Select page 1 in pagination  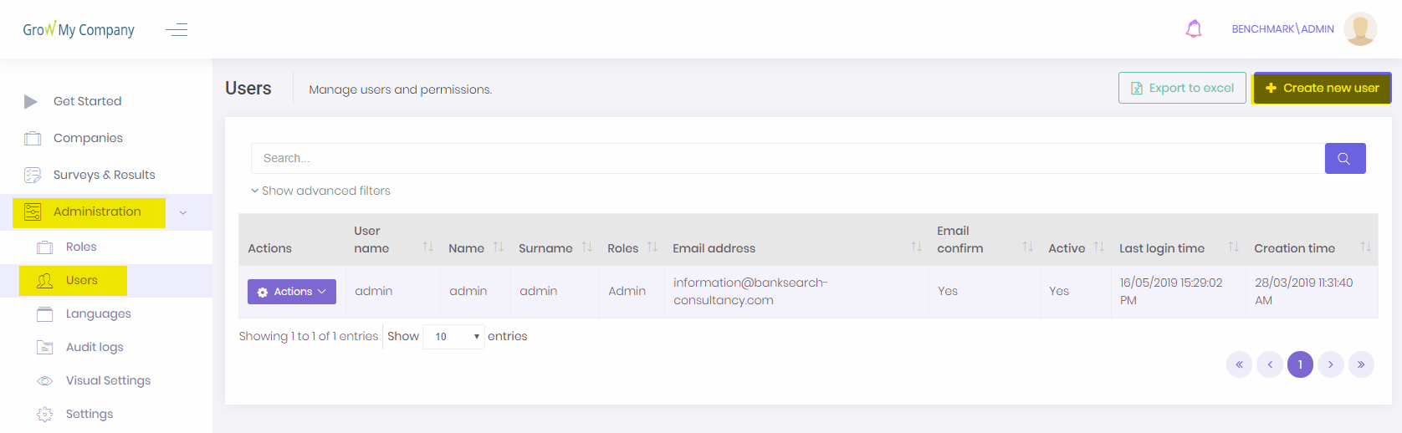(x=1300, y=364)
